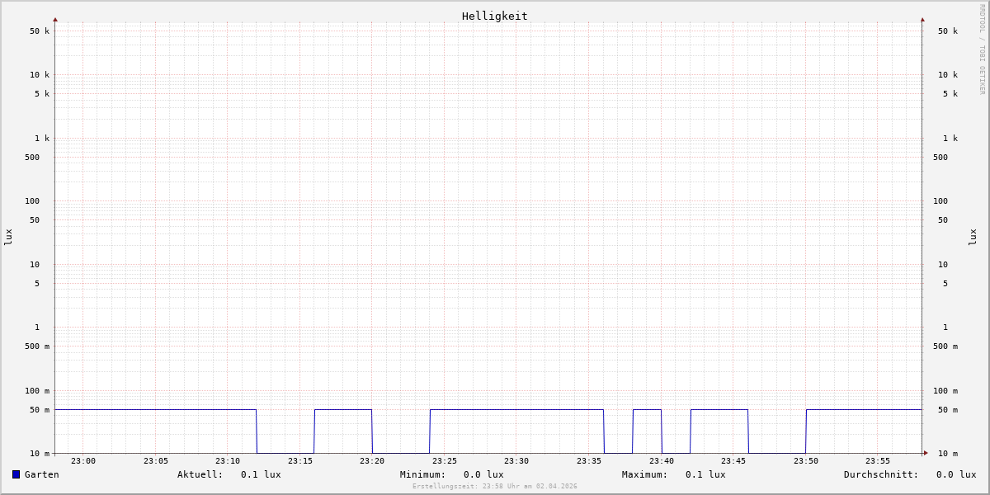The height and width of the screenshot is (495, 990).
Task: Click the Durchschnitt value 0.0 lux
Action: (955, 474)
